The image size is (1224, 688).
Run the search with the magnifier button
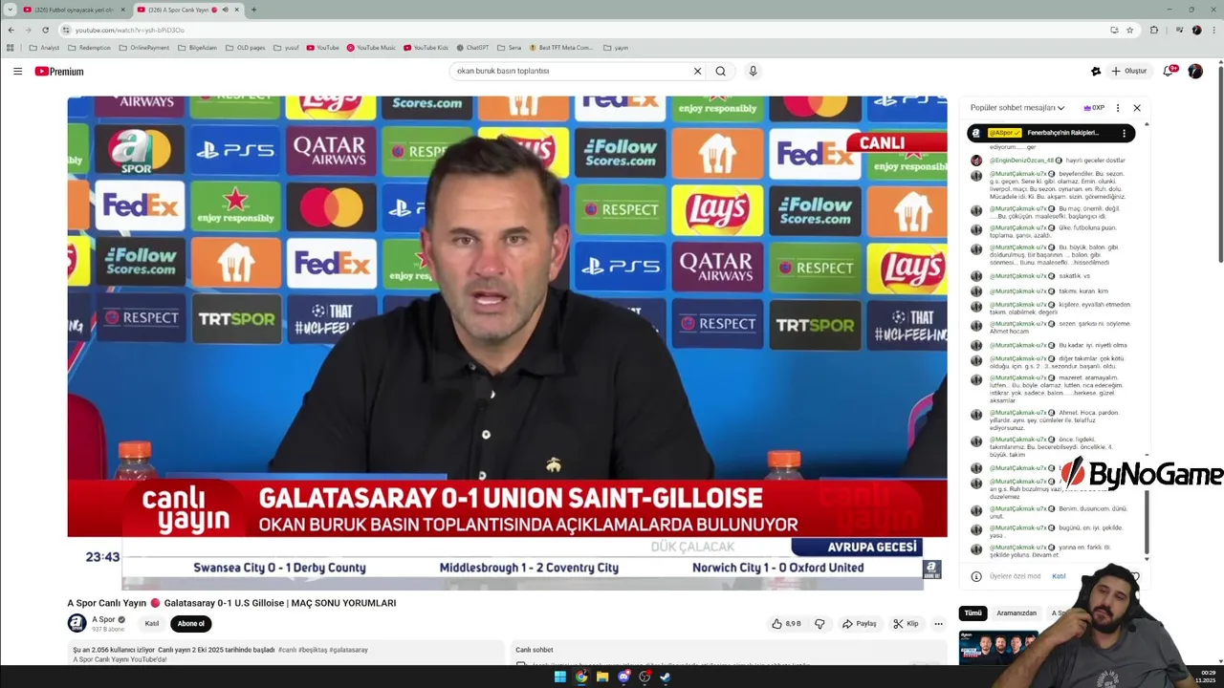720,71
